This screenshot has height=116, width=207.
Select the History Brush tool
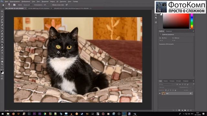click(2, 36)
